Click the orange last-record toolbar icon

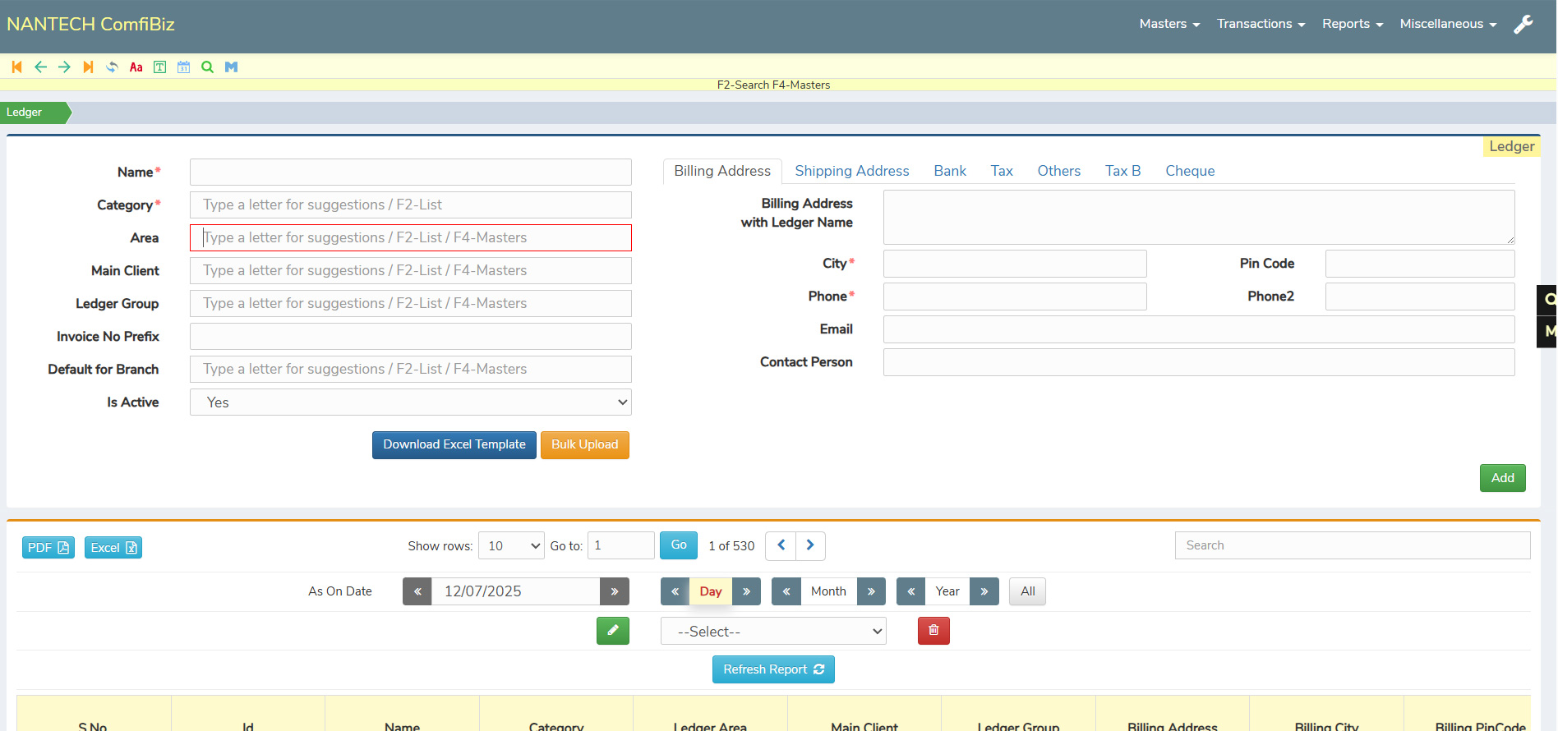tap(88, 67)
